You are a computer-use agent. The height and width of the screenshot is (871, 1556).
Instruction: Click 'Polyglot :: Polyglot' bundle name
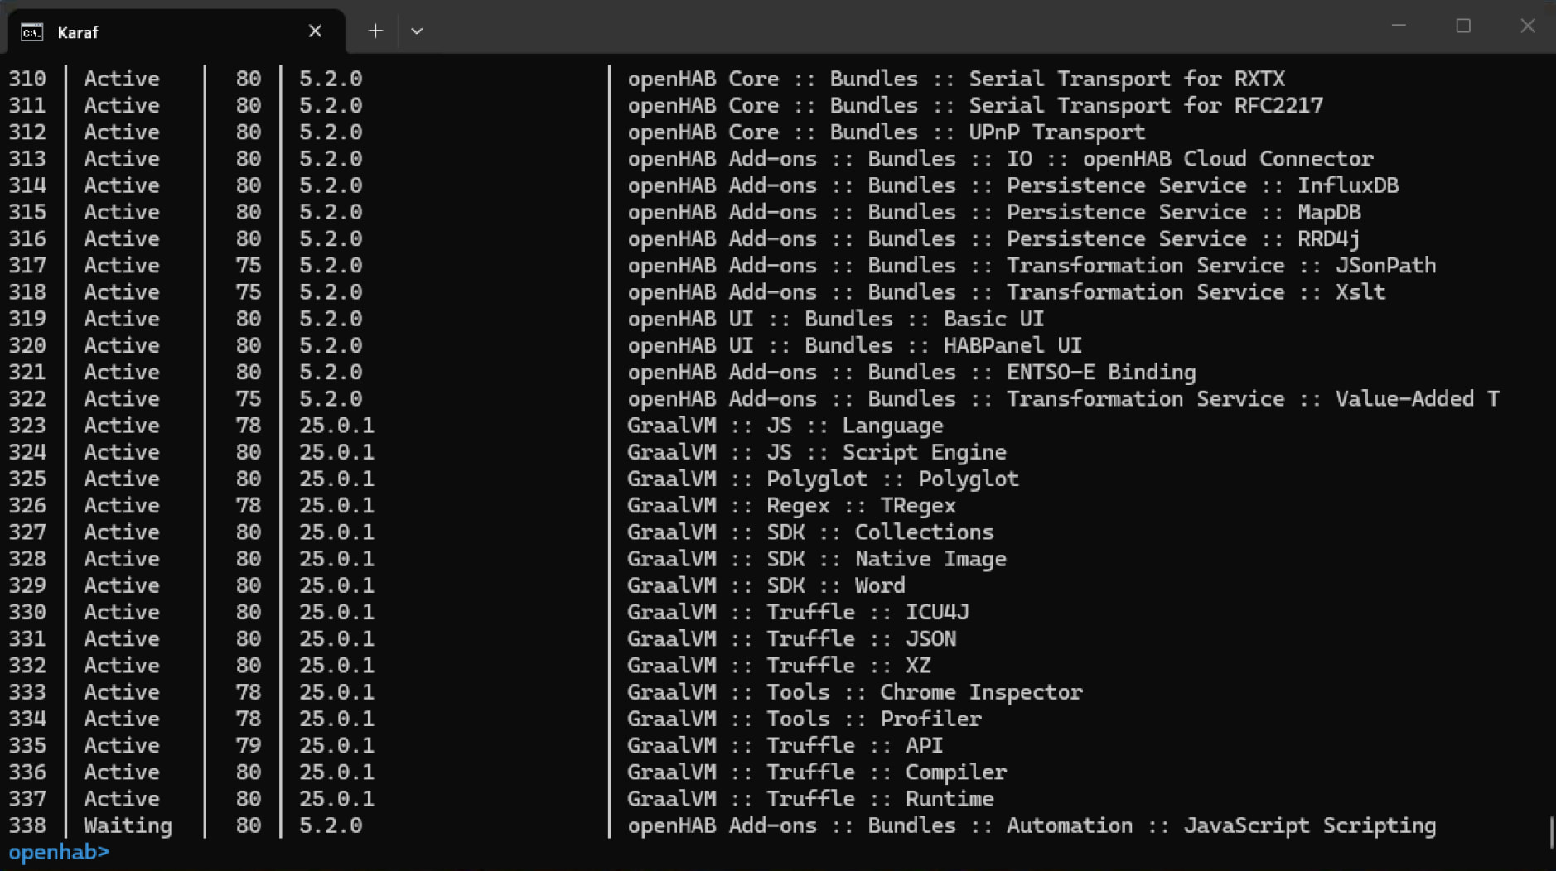point(893,479)
